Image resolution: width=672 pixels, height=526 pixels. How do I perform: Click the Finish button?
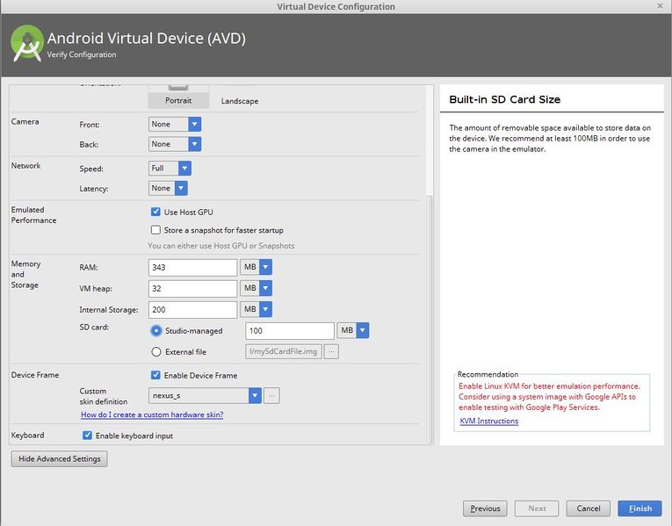pos(639,508)
